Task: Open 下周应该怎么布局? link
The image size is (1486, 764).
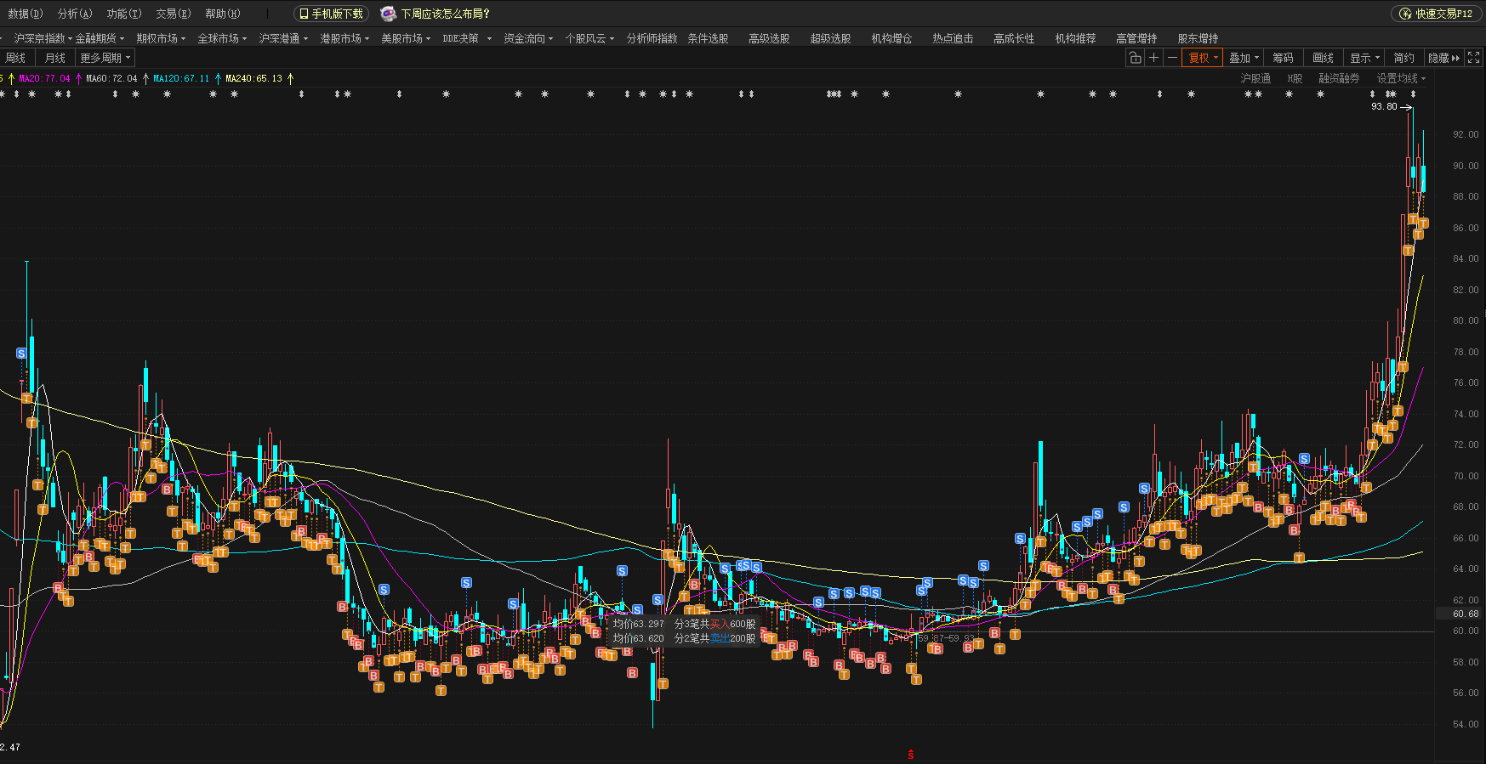Action: pyautogui.click(x=446, y=14)
